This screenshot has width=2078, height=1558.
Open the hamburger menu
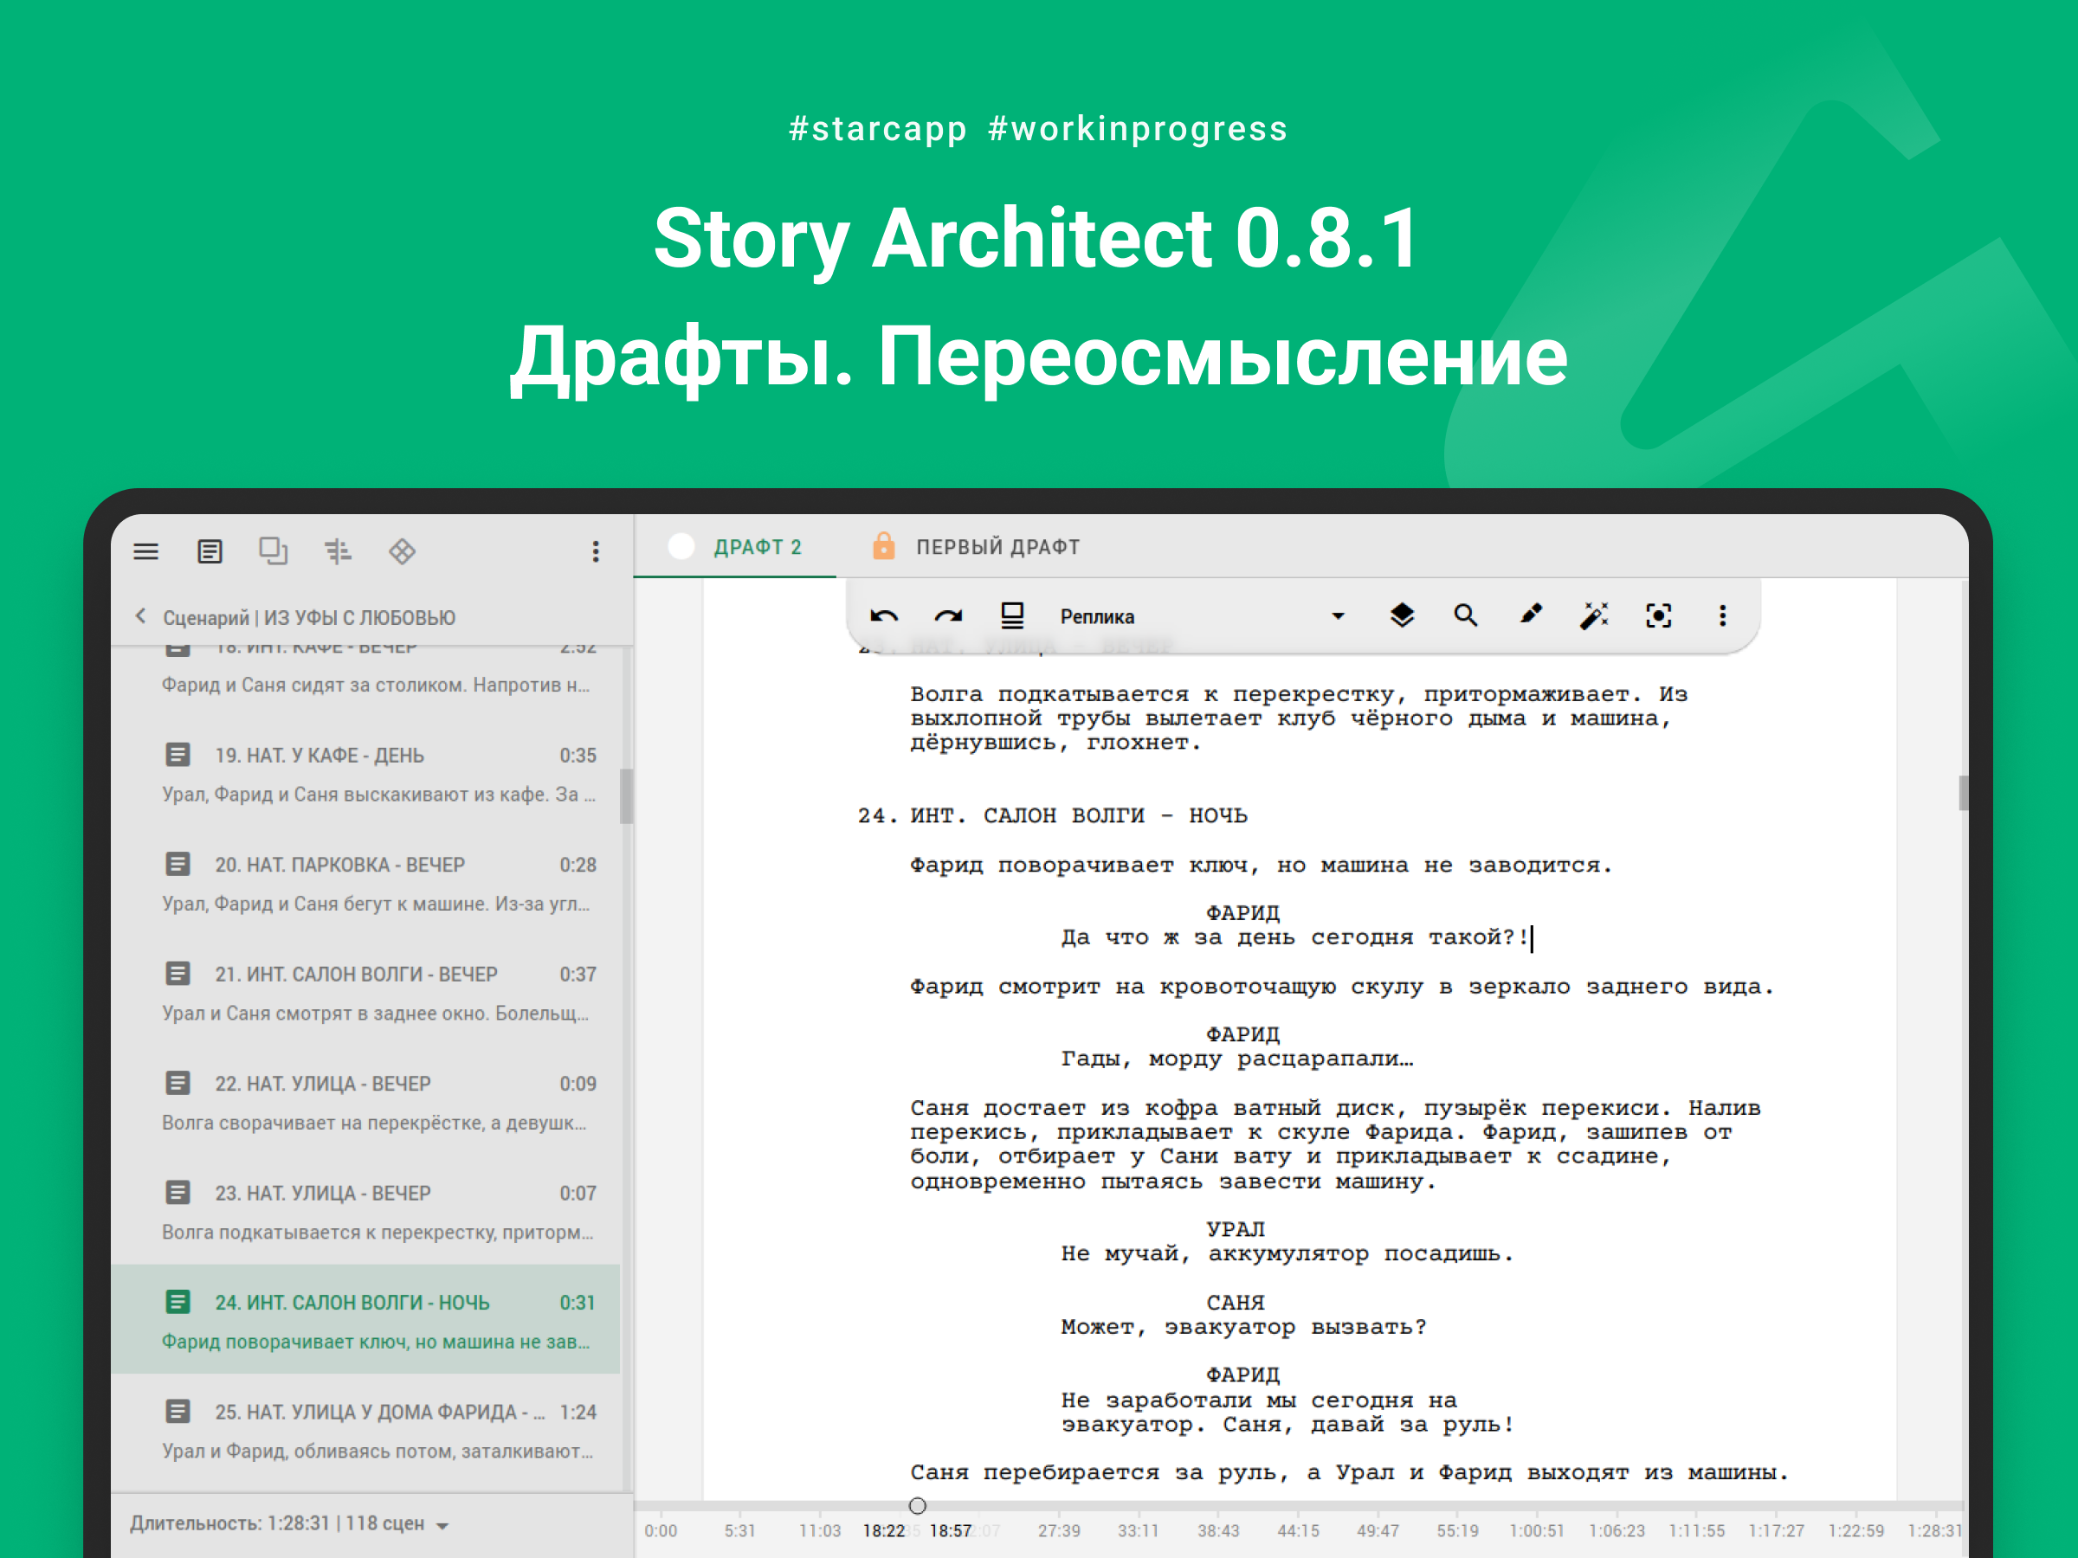145,551
